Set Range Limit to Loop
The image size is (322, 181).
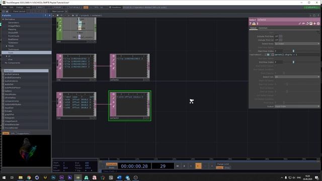219,167
